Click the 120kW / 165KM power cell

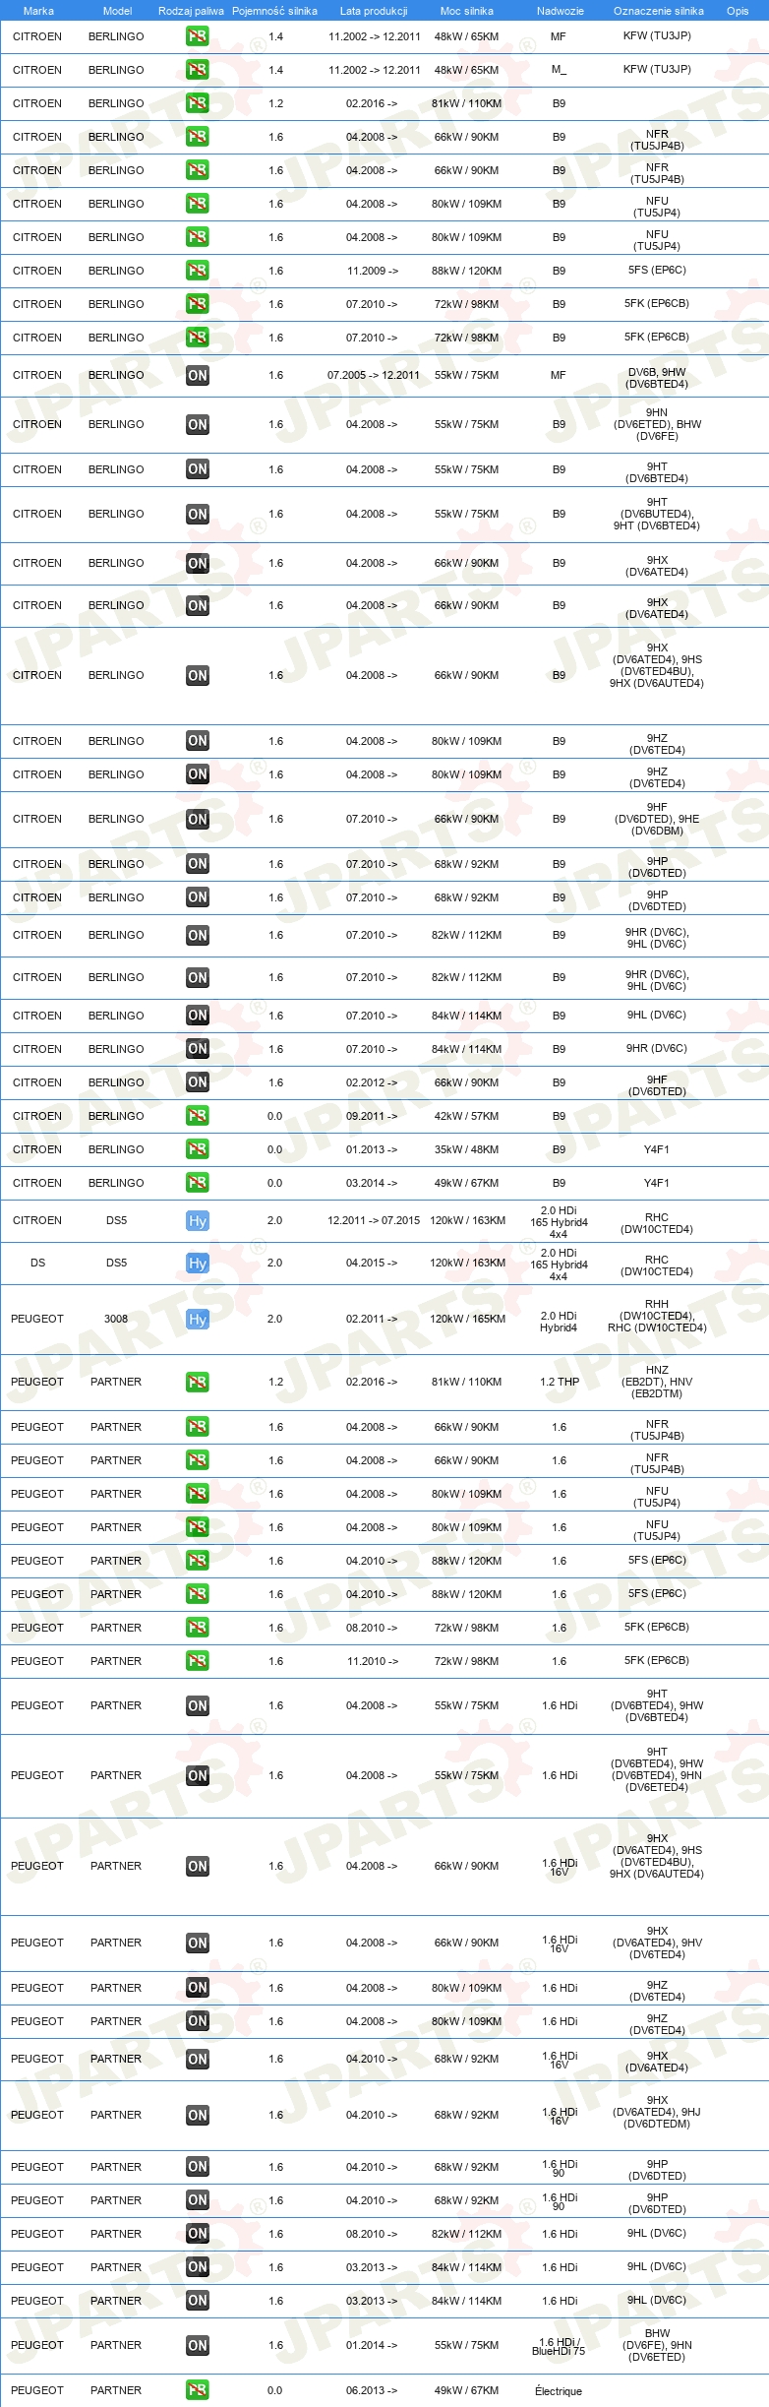click(467, 1319)
